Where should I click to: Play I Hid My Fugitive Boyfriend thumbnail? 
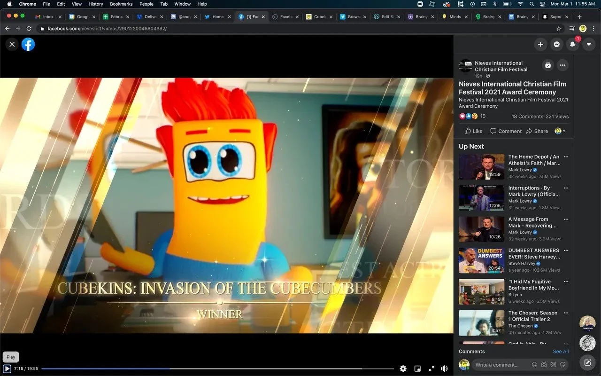pyautogui.click(x=481, y=291)
